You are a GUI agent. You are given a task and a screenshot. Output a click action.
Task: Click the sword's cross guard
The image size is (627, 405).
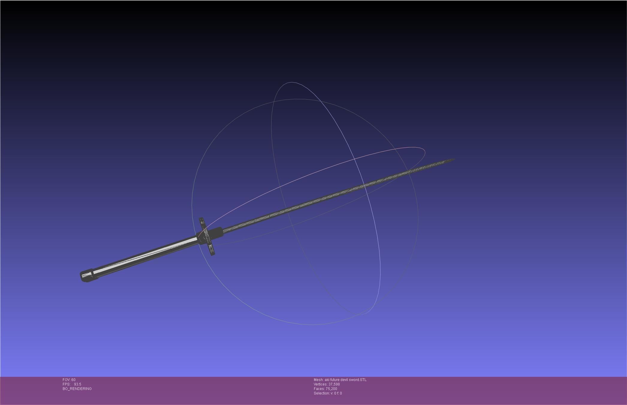(x=207, y=237)
